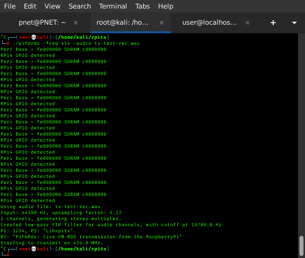
Task: Close the user@localhost tab
Action: point(247,23)
